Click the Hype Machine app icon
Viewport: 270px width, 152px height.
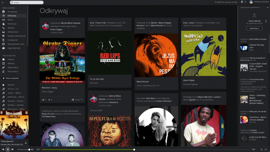(x=3, y=48)
